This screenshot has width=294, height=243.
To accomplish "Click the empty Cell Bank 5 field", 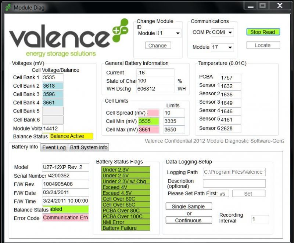I will click(53, 111).
